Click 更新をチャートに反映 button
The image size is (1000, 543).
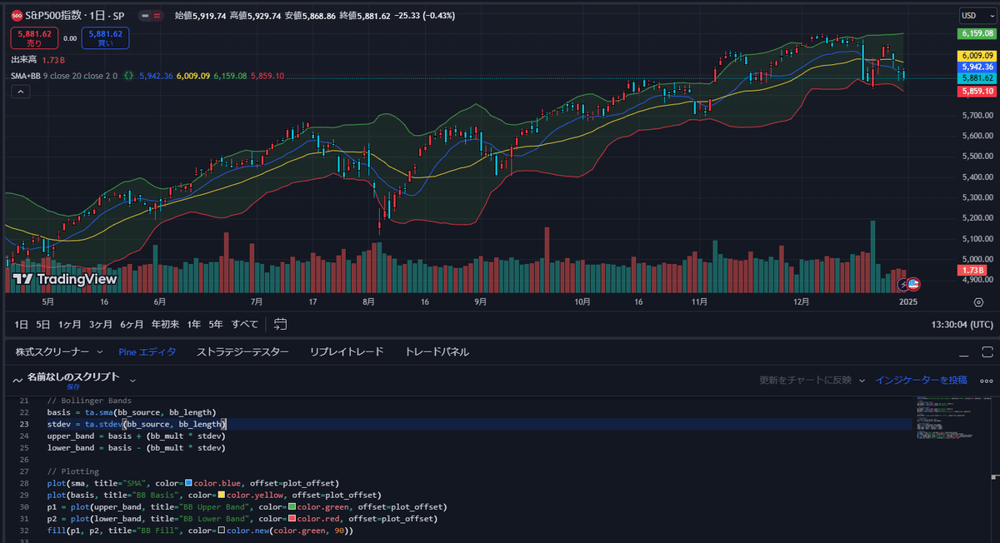point(805,380)
